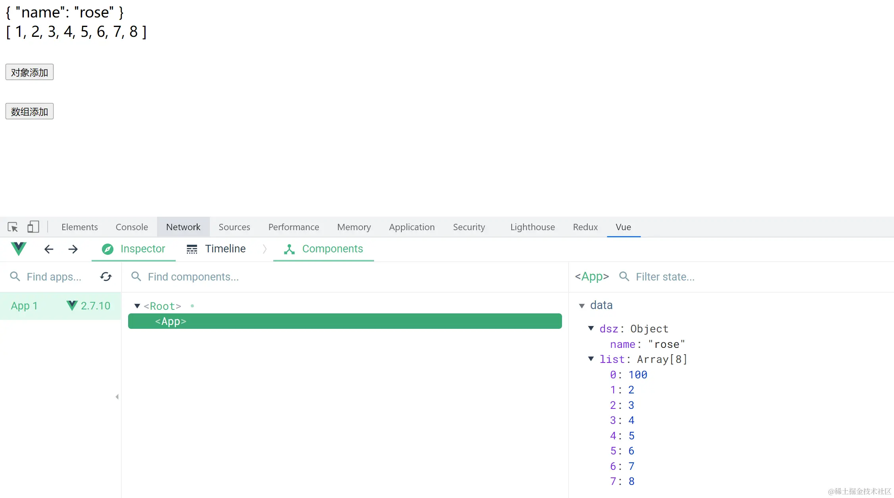Collapse the Root component node
The height and width of the screenshot is (498, 894).
(137, 306)
